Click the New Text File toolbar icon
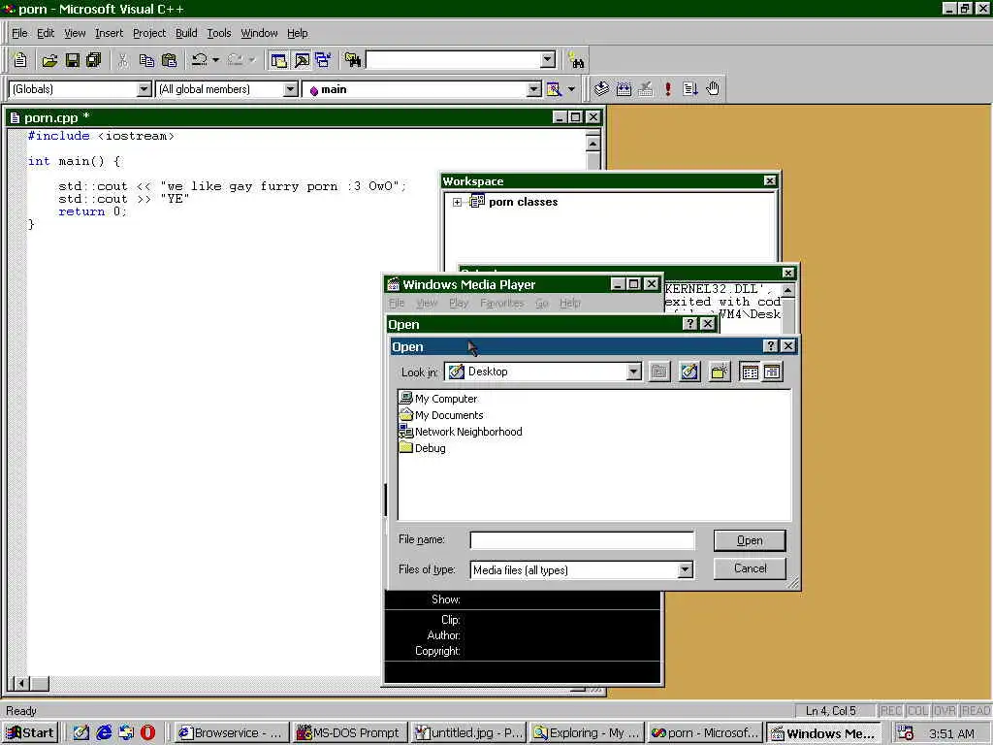Screen dimensions: 993x745 [x=20, y=60]
